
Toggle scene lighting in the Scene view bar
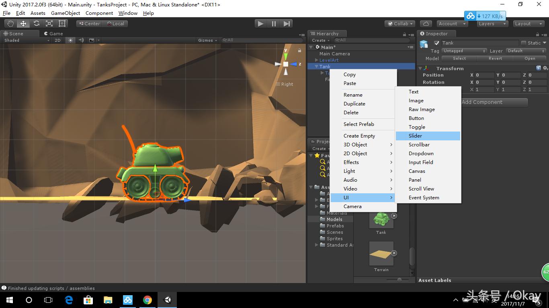71,40
